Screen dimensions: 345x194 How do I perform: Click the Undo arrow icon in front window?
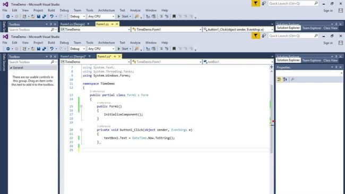pos(51,49)
